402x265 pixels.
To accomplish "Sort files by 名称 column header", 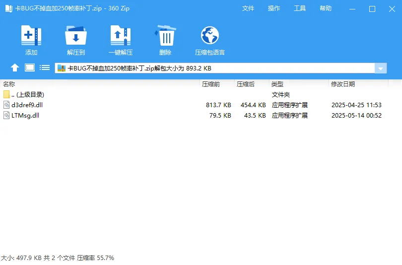I will coord(9,84).
